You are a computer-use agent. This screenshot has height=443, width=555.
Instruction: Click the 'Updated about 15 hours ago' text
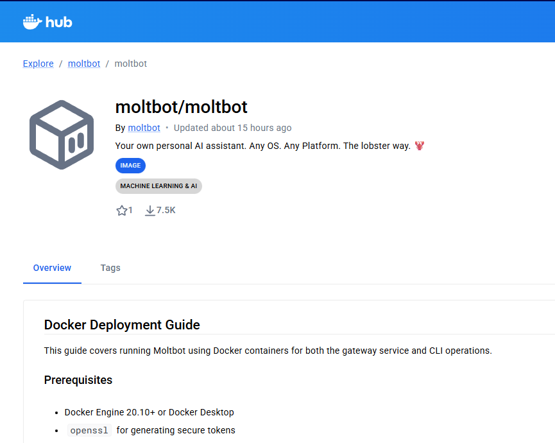pyautogui.click(x=232, y=128)
